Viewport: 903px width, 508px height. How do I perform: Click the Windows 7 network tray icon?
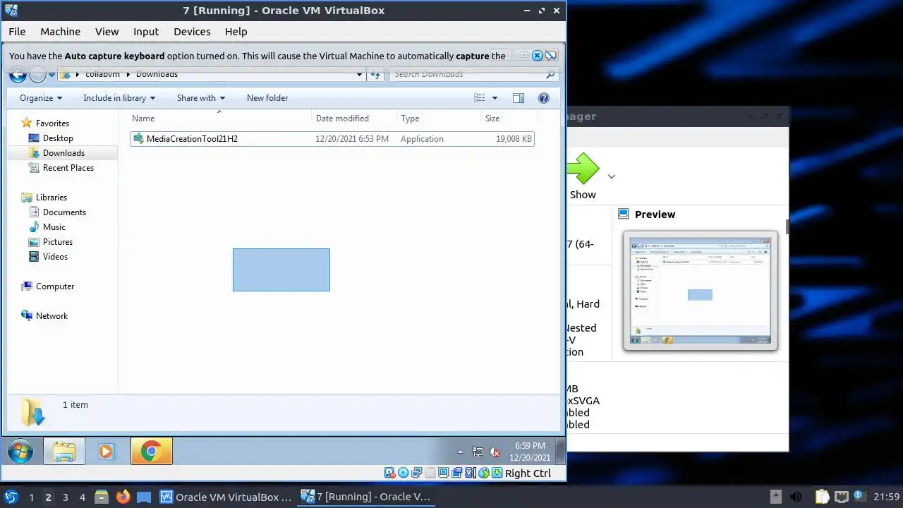(x=478, y=452)
